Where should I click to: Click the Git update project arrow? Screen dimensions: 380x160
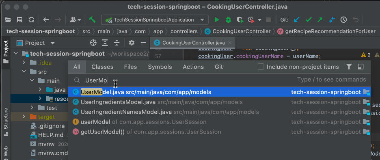297,20
